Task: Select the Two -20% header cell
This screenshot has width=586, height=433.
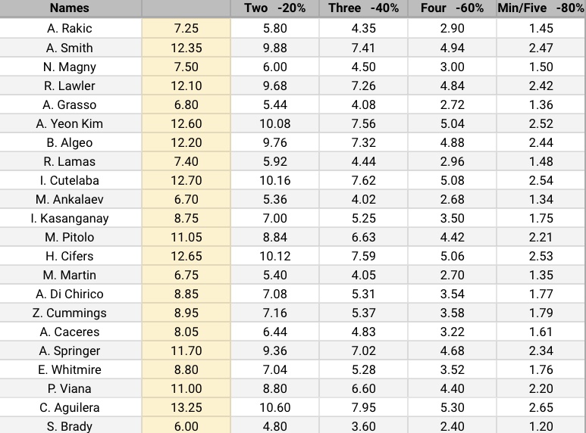Action: pos(274,8)
